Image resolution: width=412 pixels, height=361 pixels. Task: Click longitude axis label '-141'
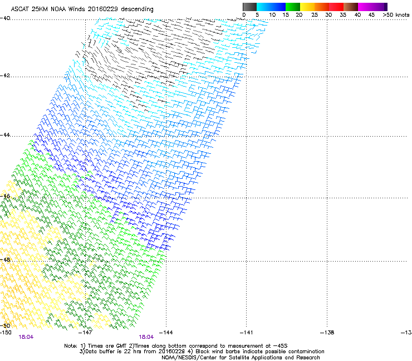click(x=246, y=333)
